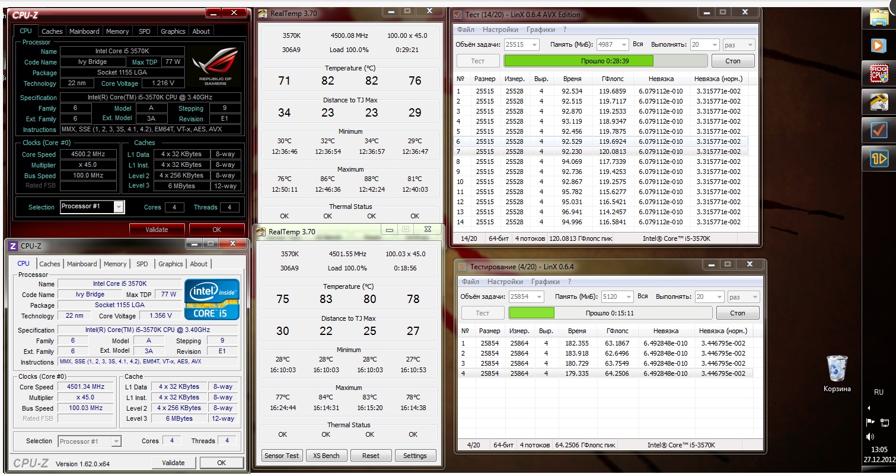Click Время column header in lower LinX

576,331
